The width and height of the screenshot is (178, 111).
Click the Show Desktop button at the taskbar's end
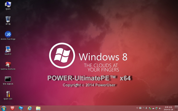click(x=176, y=108)
